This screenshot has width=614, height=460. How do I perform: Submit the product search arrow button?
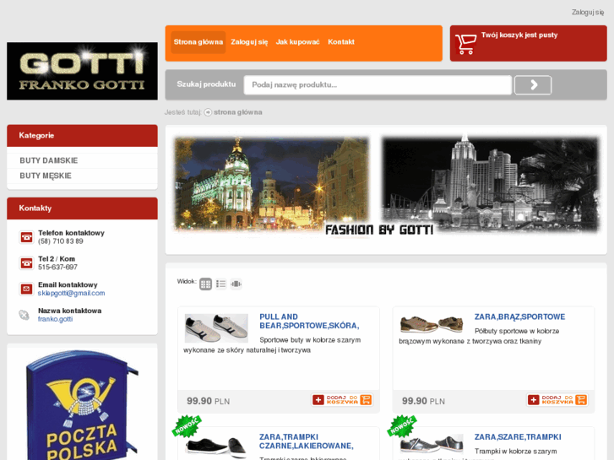pyautogui.click(x=533, y=85)
